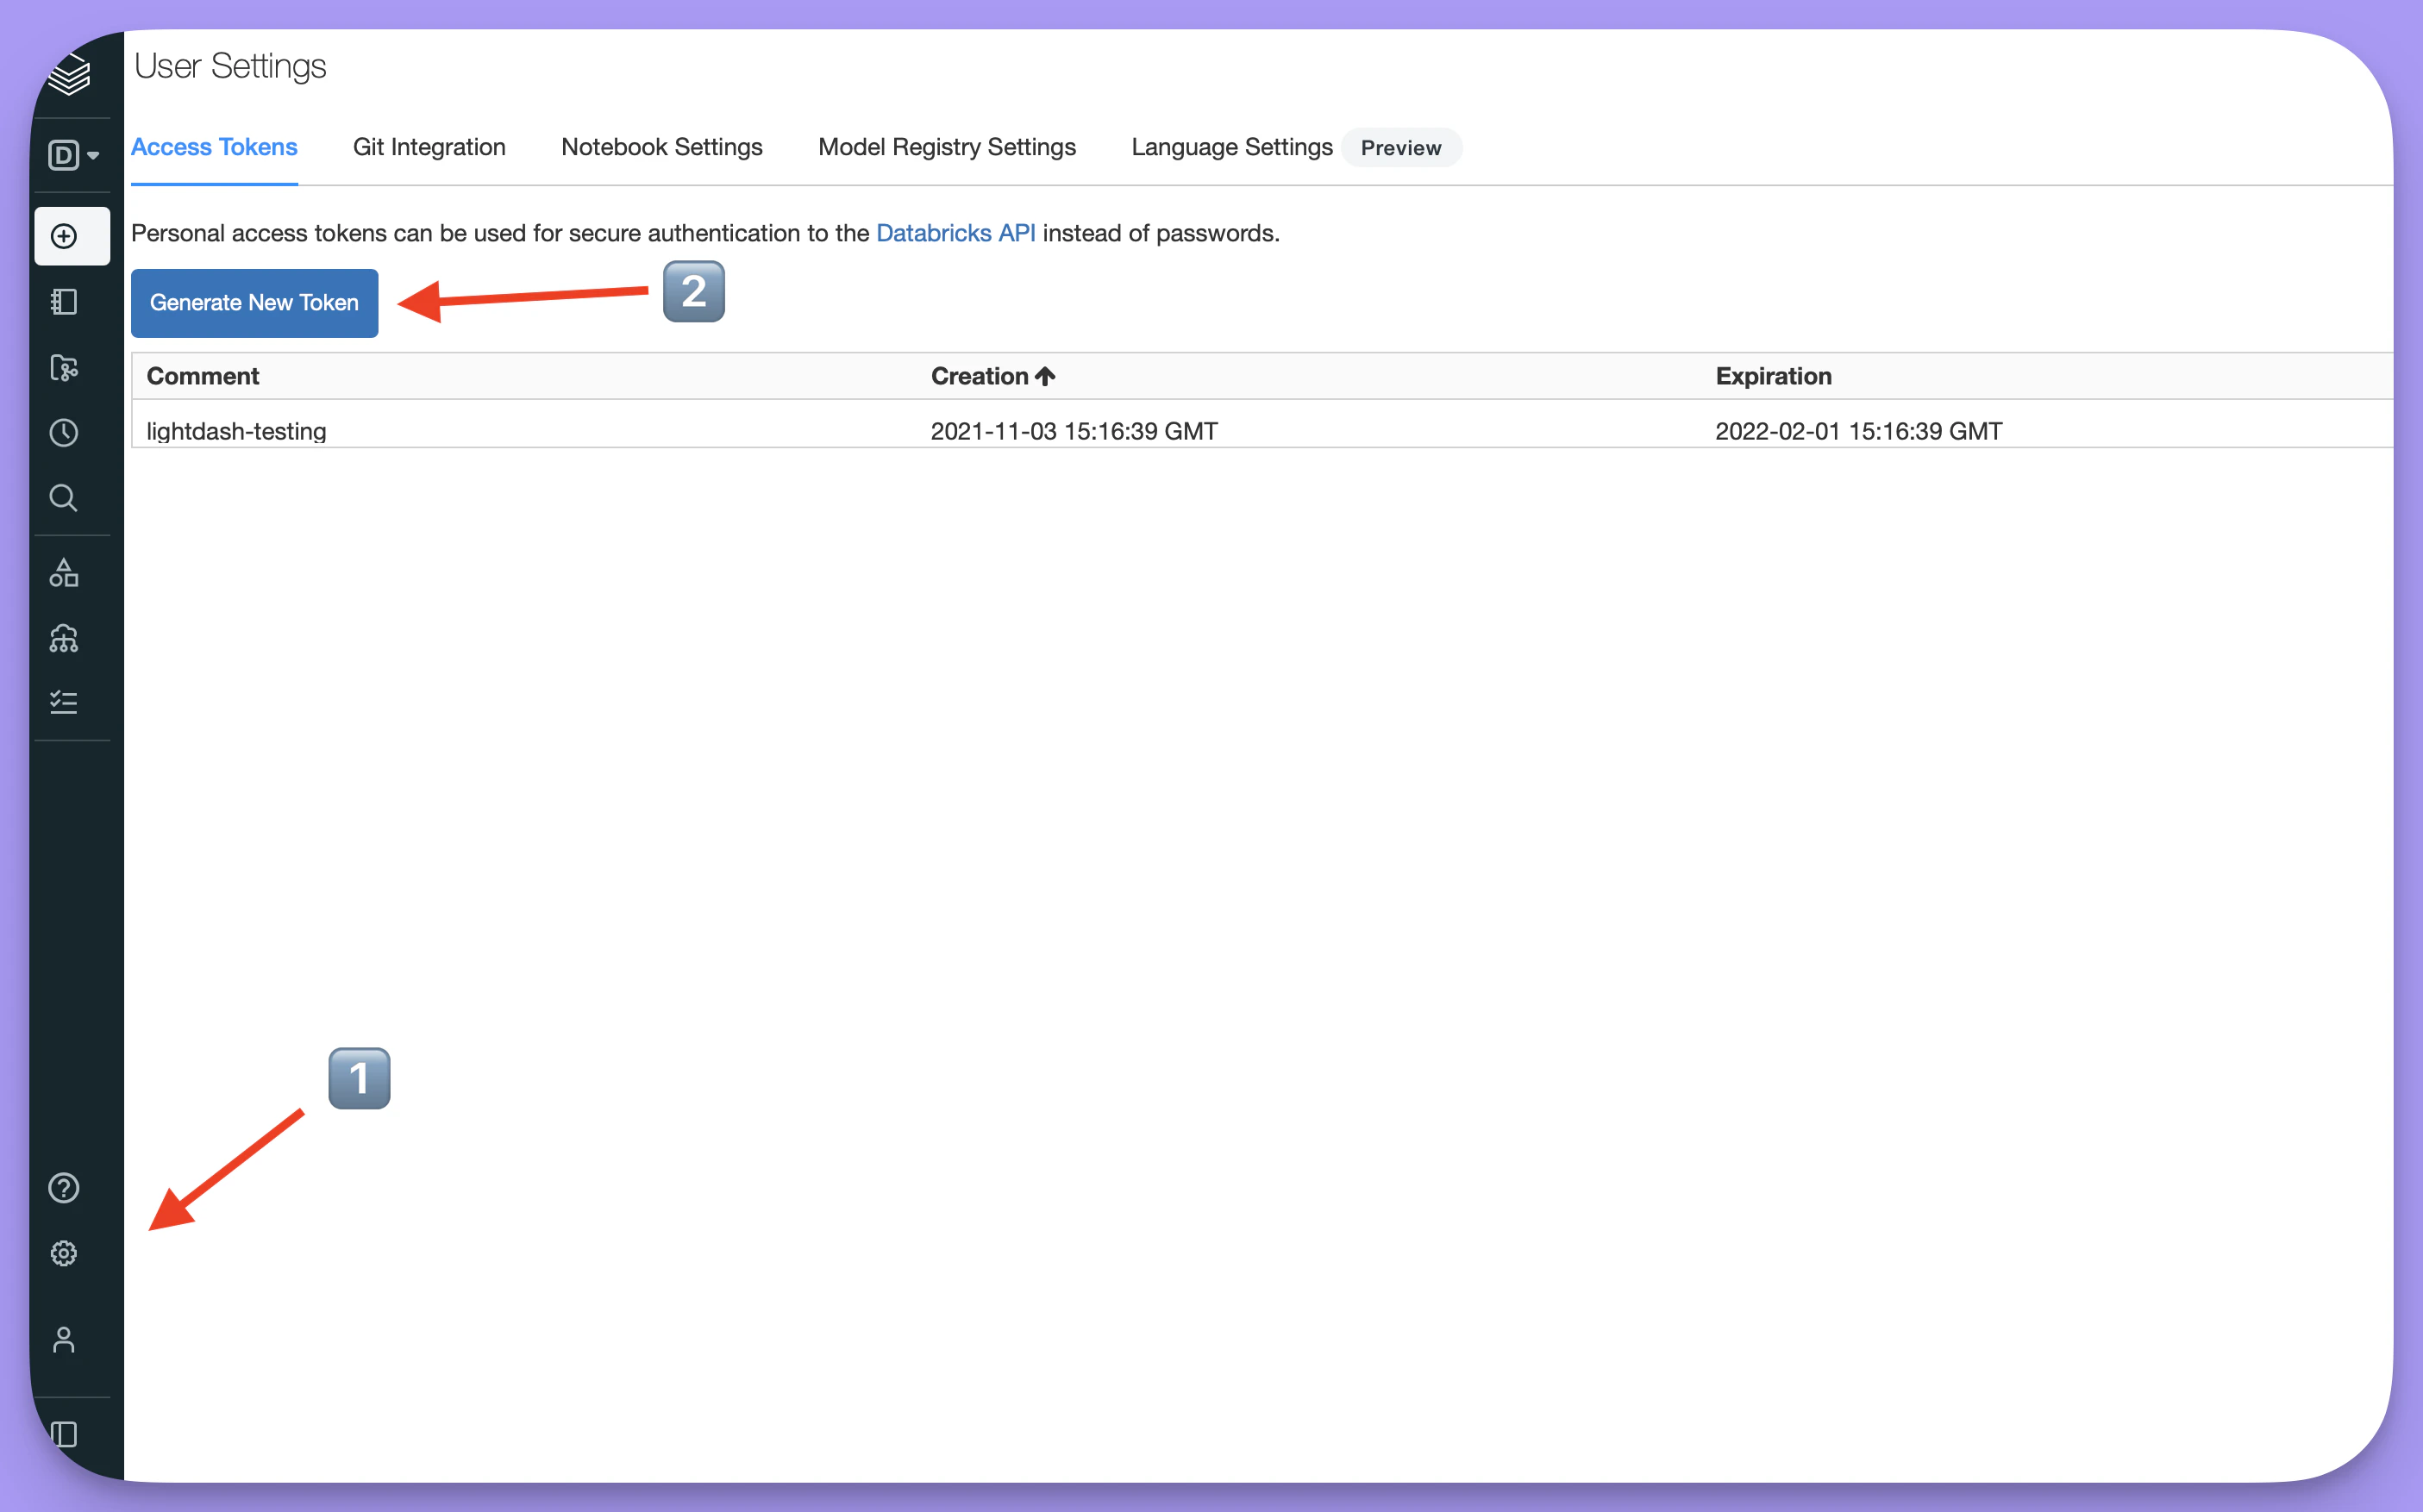Viewport: 2423px width, 1512px height.
Task: Switch to the Notebook Settings tab
Action: 661,147
